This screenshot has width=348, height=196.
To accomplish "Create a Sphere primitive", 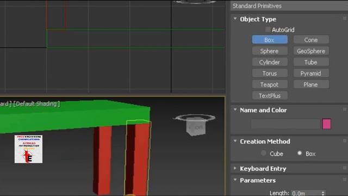I will coord(270,51).
